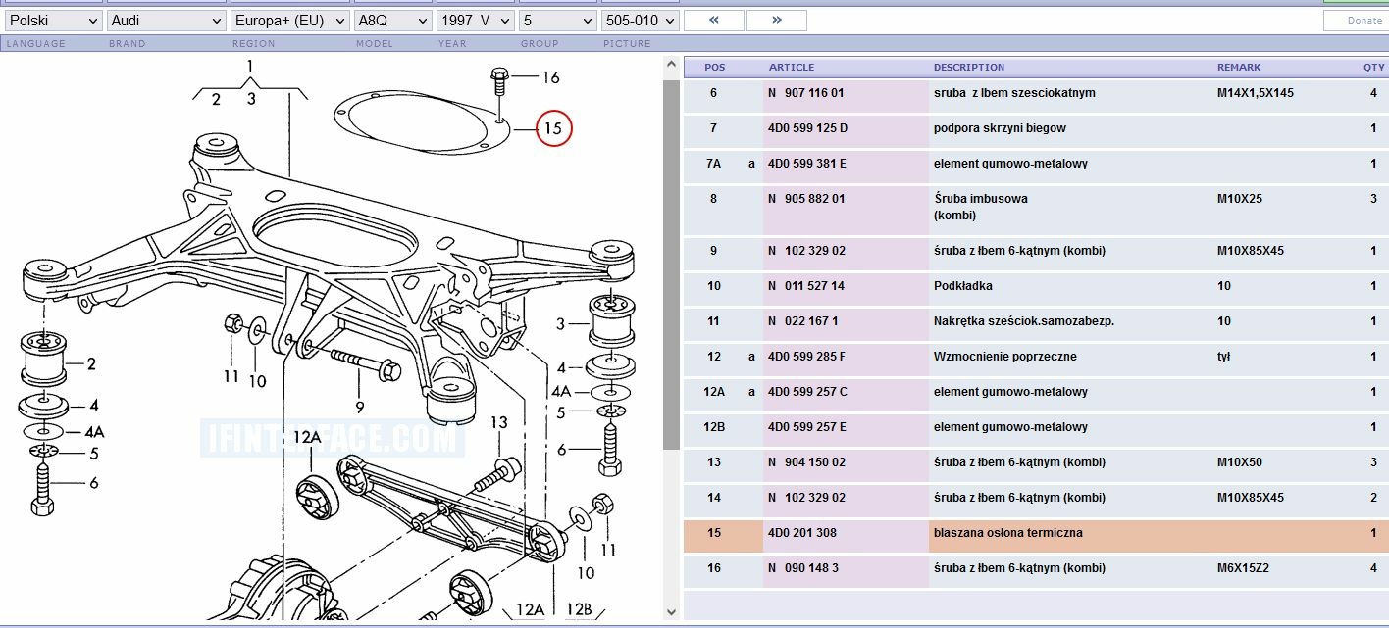Click the QTY column header

1373,67
